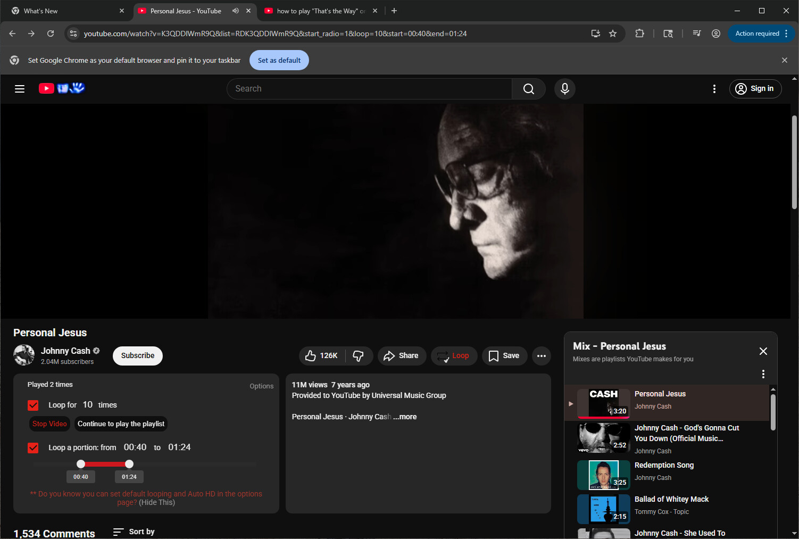Bookmark this page with star icon
The height and width of the screenshot is (539, 799).
(613, 34)
